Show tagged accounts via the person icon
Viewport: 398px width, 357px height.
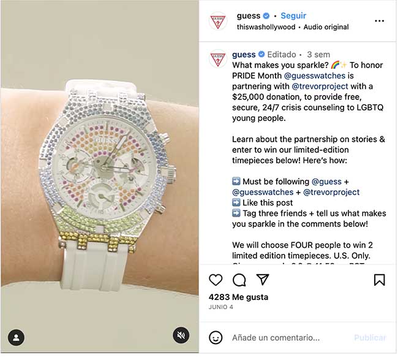pos(17,337)
